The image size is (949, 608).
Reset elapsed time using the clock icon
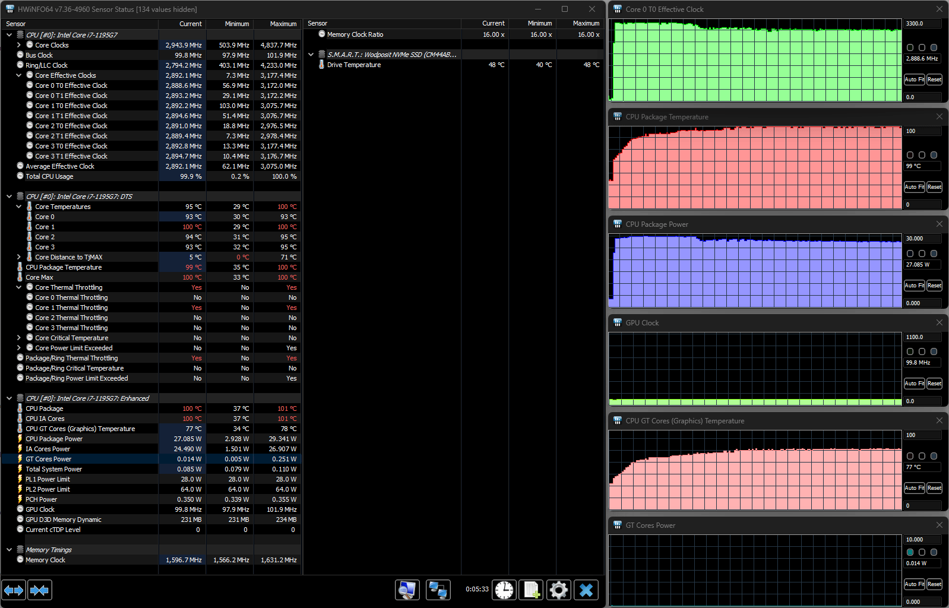pos(504,590)
